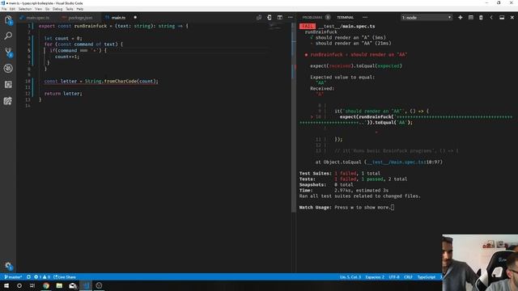Place cursor in 'return letter;' line

click(x=63, y=94)
